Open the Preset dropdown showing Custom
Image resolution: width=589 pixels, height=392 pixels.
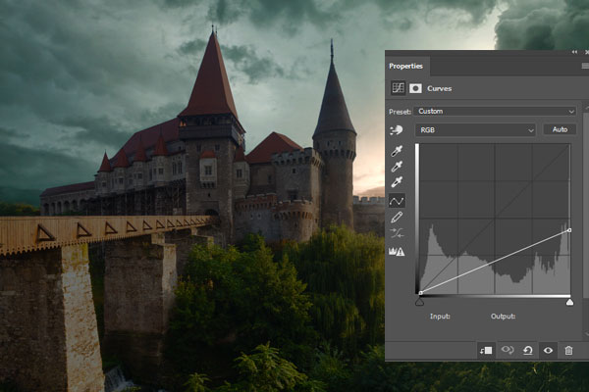(x=495, y=112)
